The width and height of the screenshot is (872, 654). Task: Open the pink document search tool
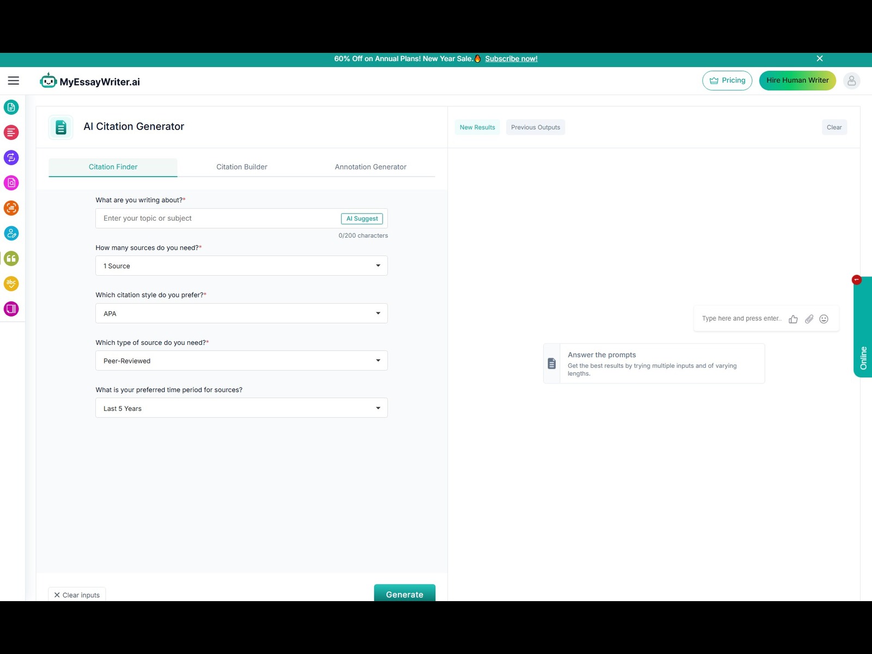pyautogui.click(x=11, y=183)
